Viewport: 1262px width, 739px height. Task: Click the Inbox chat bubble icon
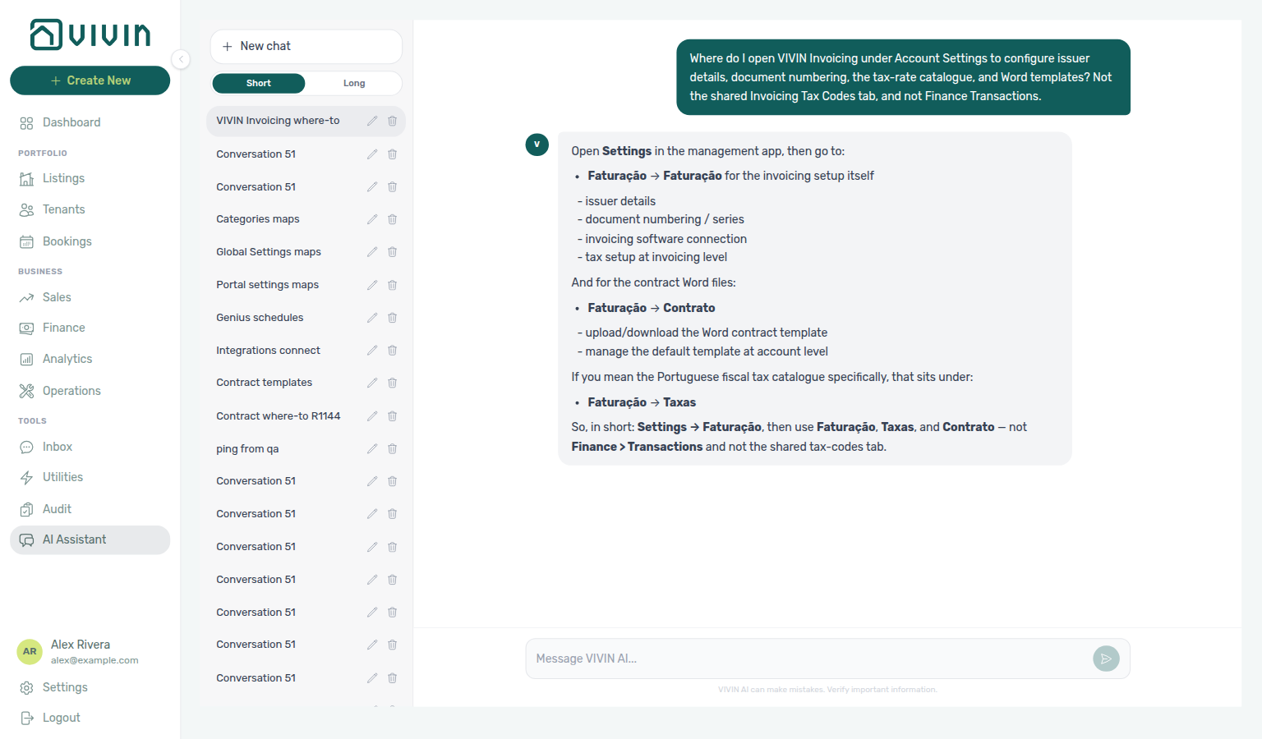[x=26, y=447]
